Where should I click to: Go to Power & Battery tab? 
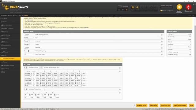click(x=10, y=28)
